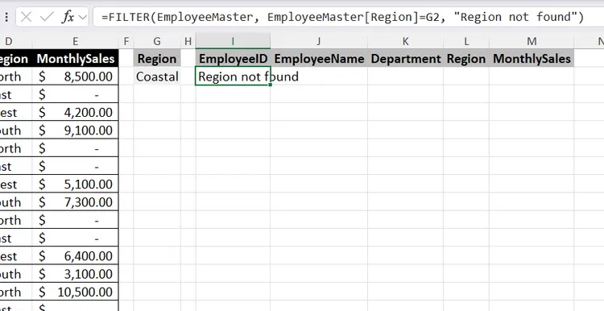
Task: Select the Region header cell in column L
Action: click(466, 59)
